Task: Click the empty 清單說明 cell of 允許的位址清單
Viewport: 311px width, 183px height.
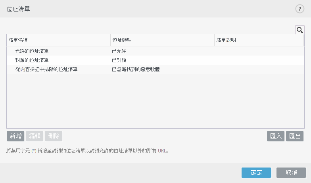Action: point(259,51)
